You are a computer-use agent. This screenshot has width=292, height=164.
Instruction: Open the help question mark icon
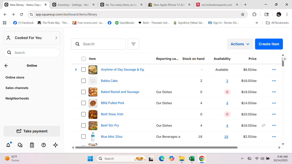tap(44, 145)
